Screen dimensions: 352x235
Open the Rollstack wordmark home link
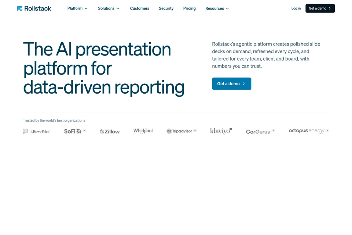[38, 8]
